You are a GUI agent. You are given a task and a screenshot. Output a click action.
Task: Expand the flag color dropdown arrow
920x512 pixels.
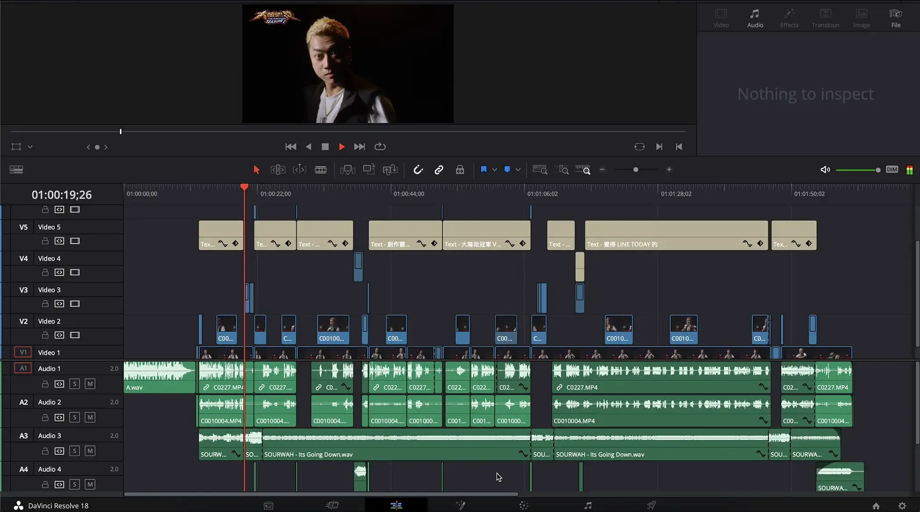[494, 170]
